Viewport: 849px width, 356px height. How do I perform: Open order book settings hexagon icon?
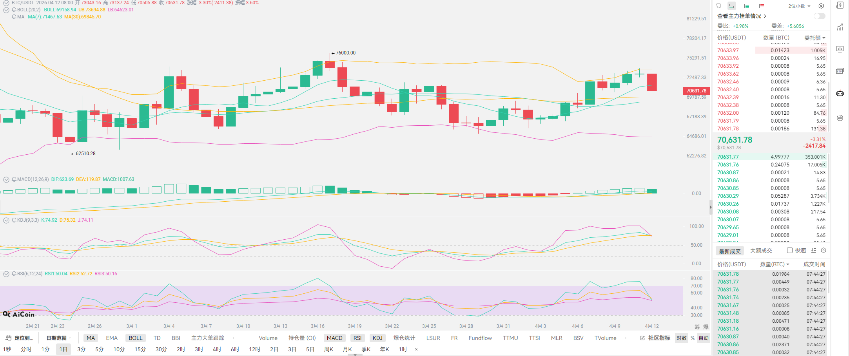[x=821, y=6]
